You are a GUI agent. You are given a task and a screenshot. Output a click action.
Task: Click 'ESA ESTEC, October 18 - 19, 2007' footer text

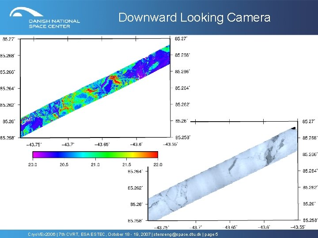coord(116,234)
